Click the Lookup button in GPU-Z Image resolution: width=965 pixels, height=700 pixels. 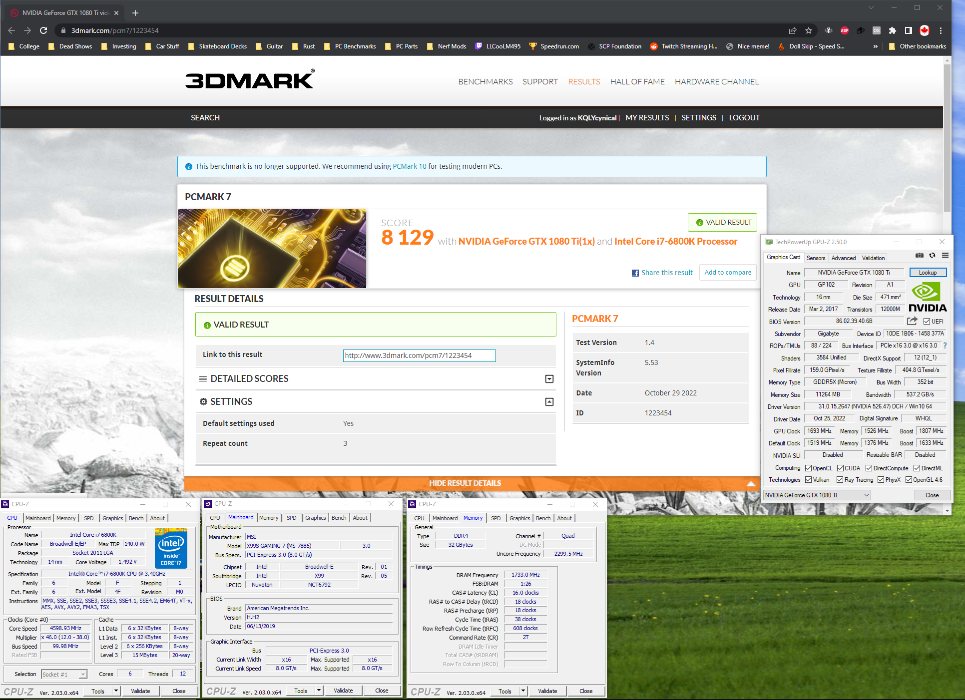(x=928, y=273)
